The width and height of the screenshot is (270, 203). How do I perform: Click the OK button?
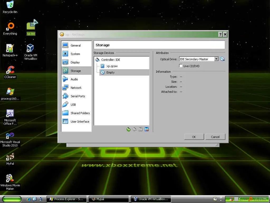tap(194, 137)
